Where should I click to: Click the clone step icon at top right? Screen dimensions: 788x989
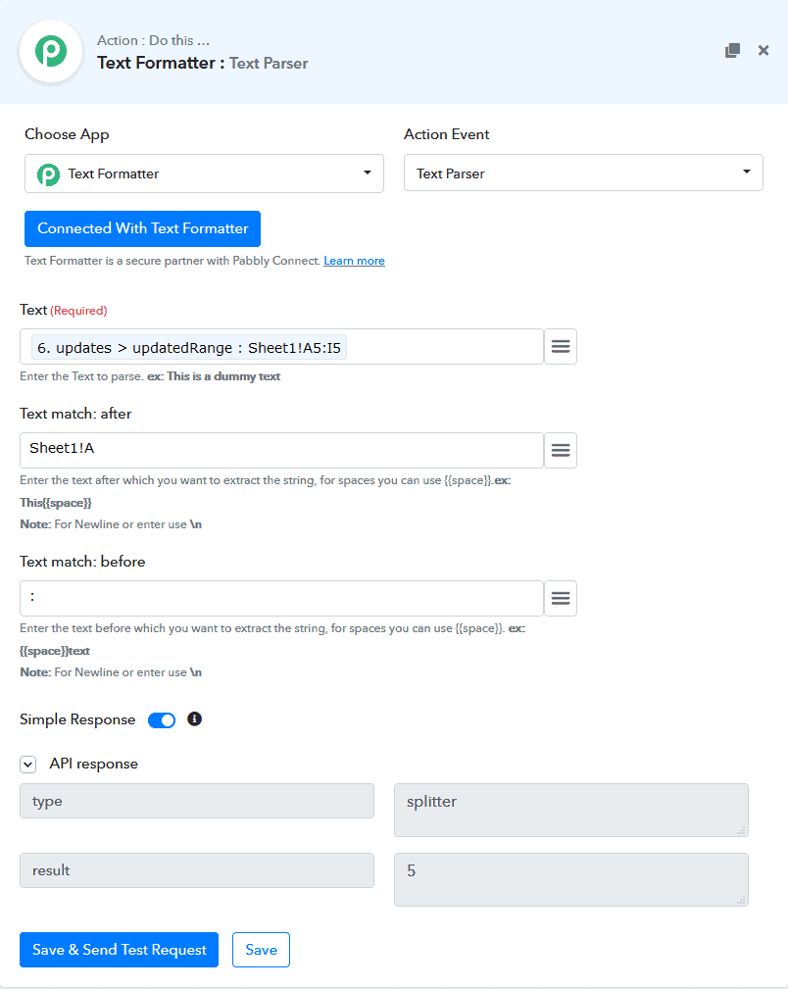pos(732,50)
